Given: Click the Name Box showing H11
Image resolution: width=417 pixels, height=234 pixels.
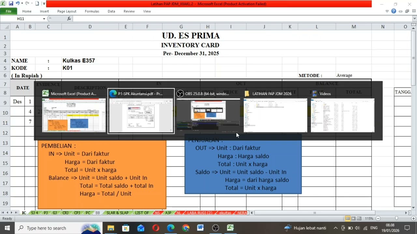Looking at the screenshot, I should tap(21, 19).
